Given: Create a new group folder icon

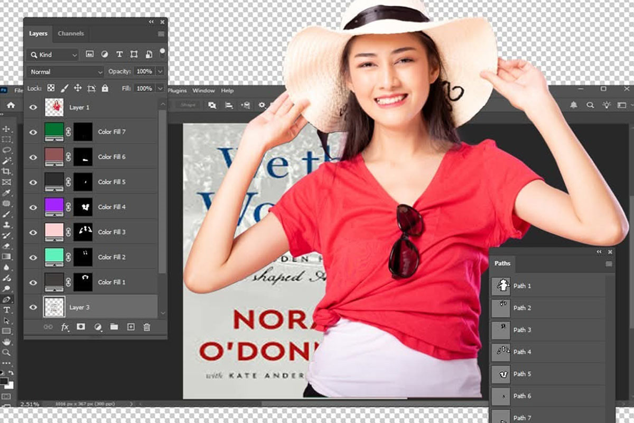Looking at the screenshot, I should [114, 327].
